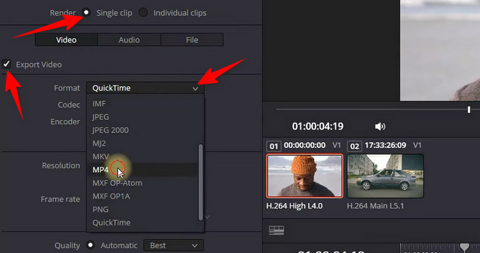Open the Audio tab

[x=129, y=40]
